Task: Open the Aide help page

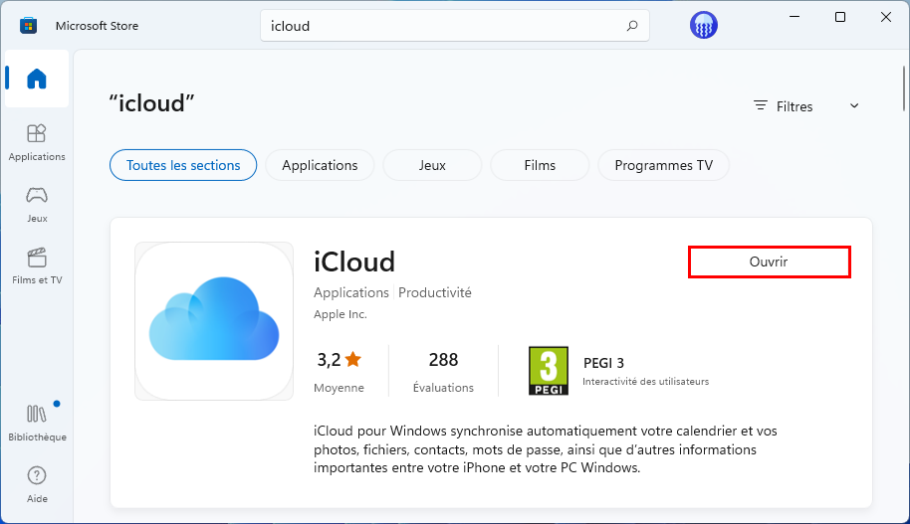Action: click(x=37, y=484)
